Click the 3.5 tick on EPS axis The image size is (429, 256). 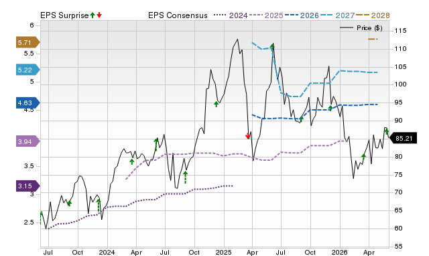[x=29, y=166]
